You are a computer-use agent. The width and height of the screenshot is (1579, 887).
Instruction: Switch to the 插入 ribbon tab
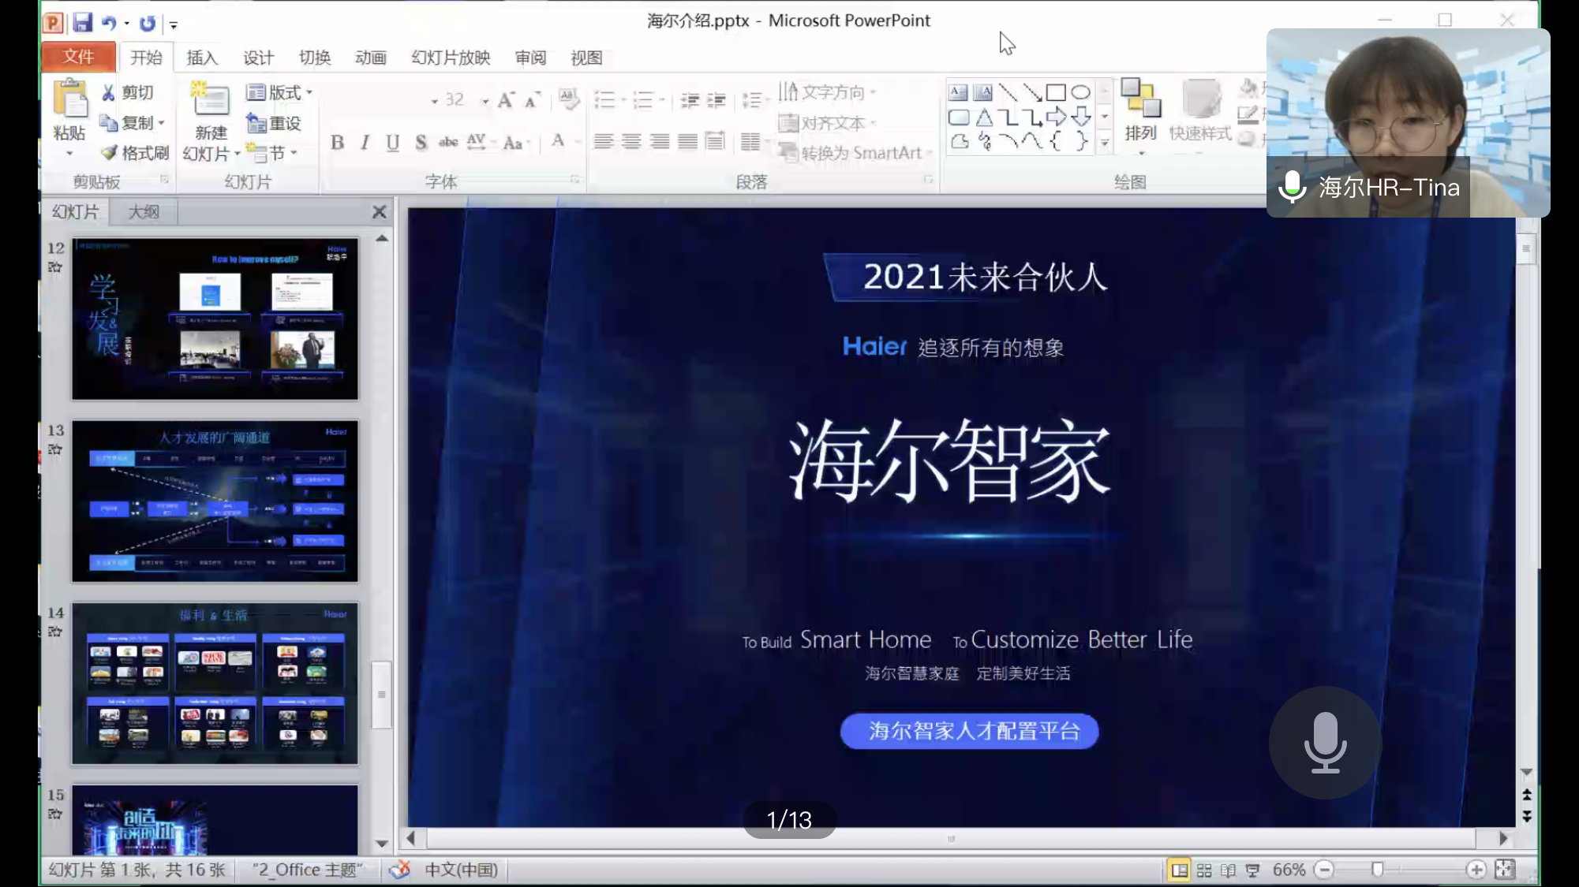(202, 57)
